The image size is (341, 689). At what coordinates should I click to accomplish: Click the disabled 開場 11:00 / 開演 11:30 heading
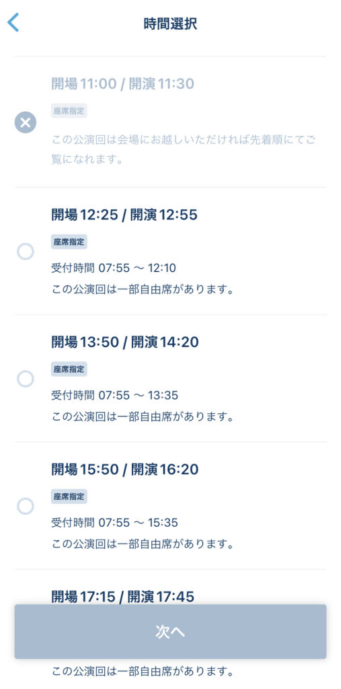(122, 83)
